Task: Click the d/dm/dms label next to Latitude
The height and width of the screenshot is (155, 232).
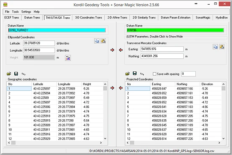Action: pyautogui.click(x=63, y=43)
